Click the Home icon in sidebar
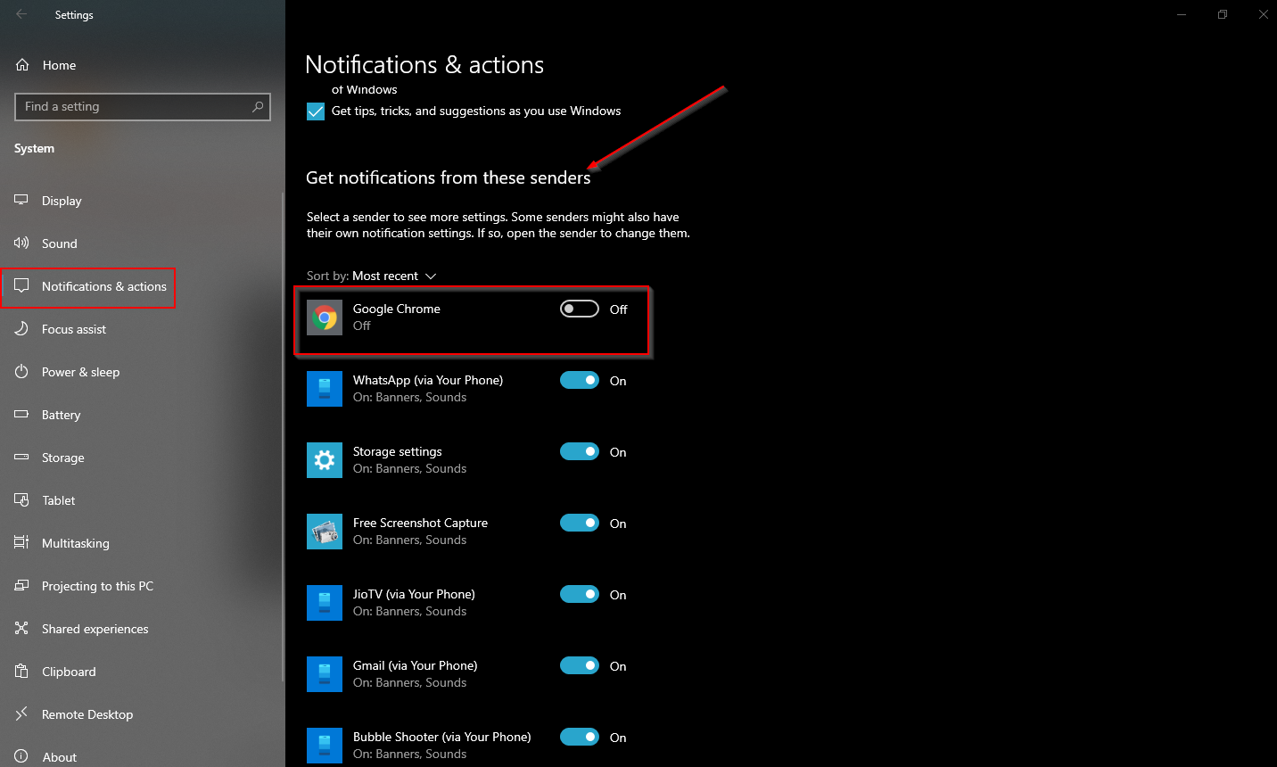Screen dimensions: 1277x767 pyautogui.click(x=22, y=65)
